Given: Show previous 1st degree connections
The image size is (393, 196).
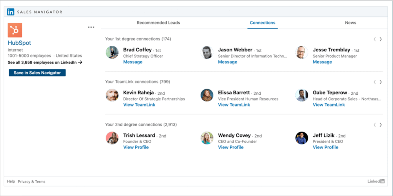Looking at the screenshot, I should point(375,39).
